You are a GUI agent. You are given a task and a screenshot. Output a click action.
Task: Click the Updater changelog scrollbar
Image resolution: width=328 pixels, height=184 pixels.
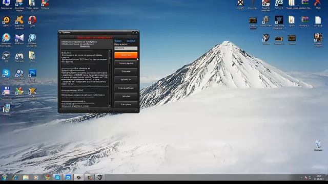coord(110,78)
